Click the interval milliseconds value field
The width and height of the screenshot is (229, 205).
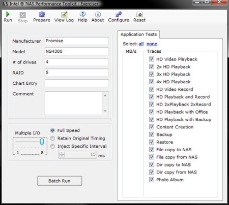(x=80, y=154)
